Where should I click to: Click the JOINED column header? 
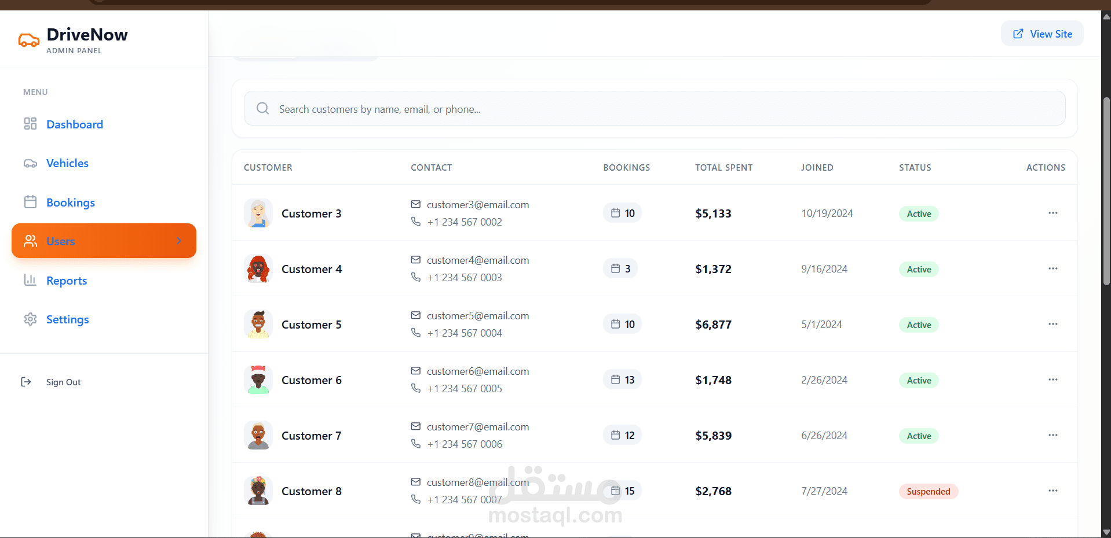(817, 167)
